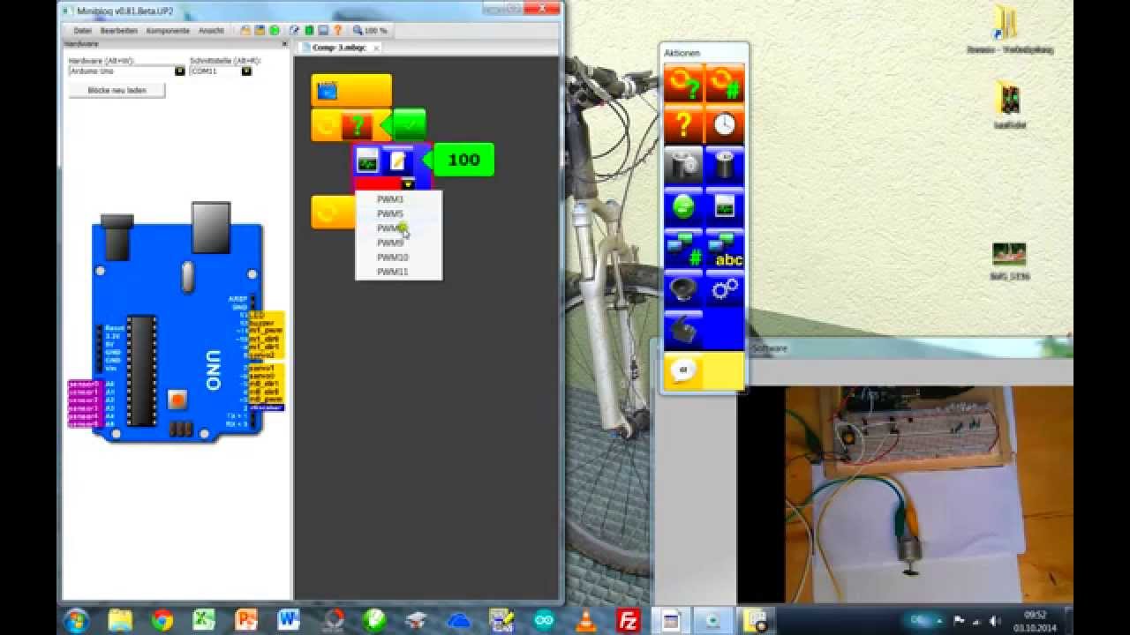
Task: Click the note-edit icon on blue block
Action: [x=398, y=161]
